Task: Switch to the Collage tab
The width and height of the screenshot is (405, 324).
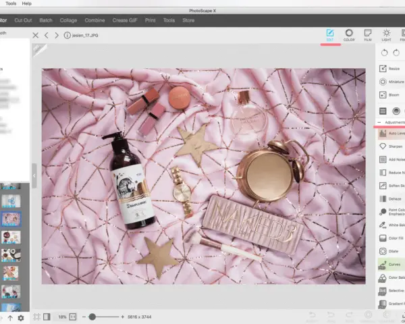Action: [x=68, y=20]
